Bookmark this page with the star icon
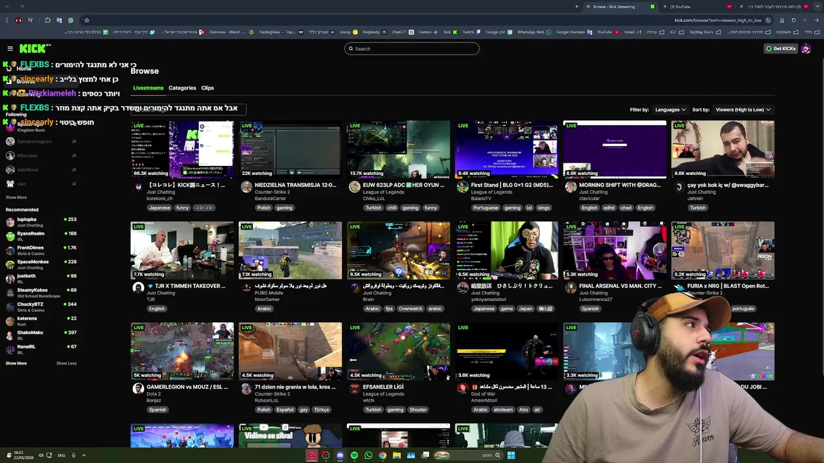 coord(87,20)
